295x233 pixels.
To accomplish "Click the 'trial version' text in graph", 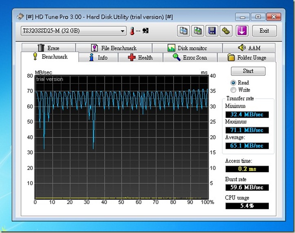I will (x=49, y=79).
